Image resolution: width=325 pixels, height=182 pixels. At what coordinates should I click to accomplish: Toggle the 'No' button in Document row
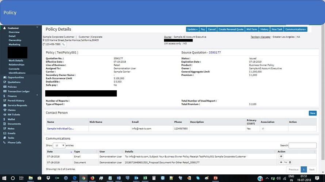pyautogui.click(x=286, y=162)
